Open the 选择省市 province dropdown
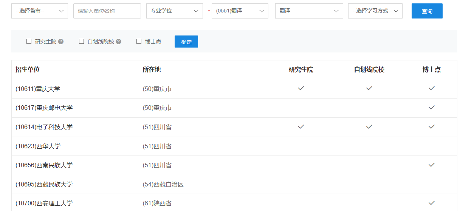This screenshot has width=460, height=211. [x=40, y=11]
